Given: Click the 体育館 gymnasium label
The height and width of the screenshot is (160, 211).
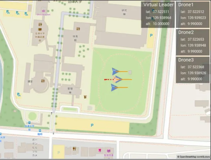Looking at the screenshot, I should tap(75, 38).
